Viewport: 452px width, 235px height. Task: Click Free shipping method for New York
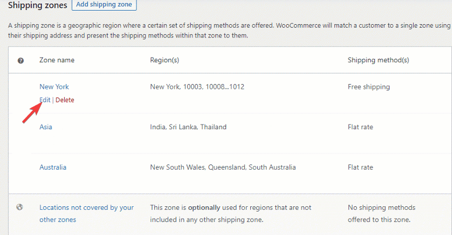pos(368,86)
